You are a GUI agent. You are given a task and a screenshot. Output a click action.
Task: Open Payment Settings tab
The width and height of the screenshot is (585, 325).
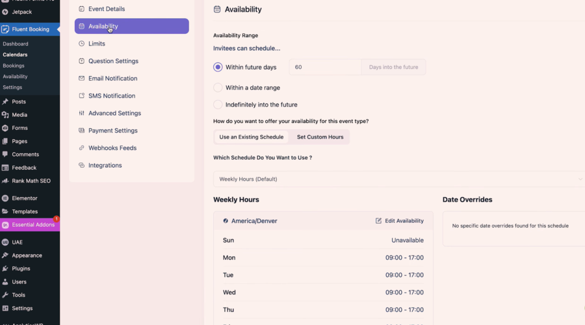[132, 130]
